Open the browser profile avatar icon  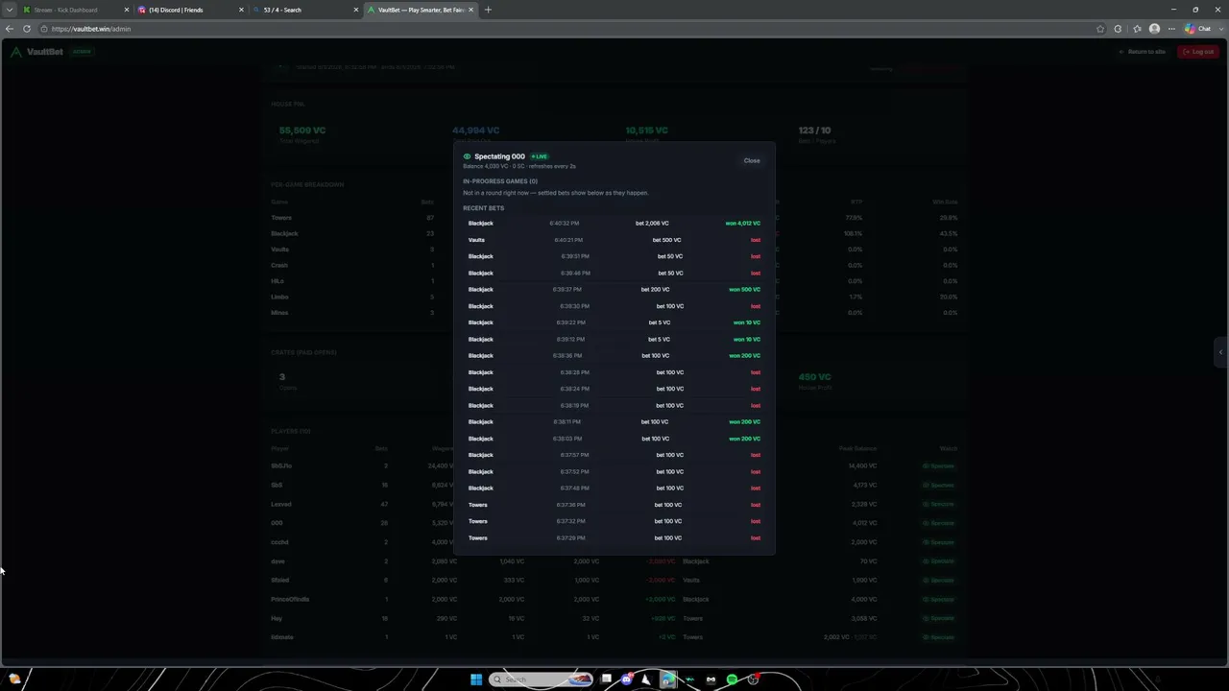[1154, 29]
